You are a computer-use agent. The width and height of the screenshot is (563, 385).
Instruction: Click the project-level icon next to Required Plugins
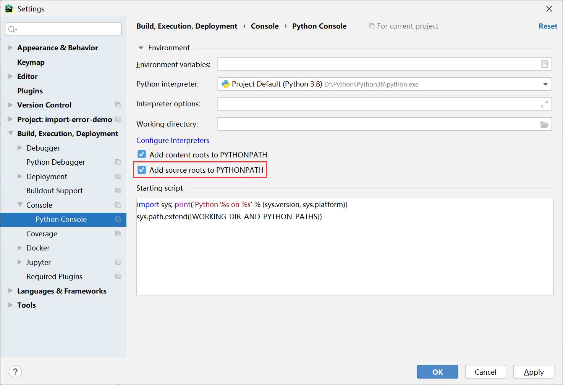[118, 276]
